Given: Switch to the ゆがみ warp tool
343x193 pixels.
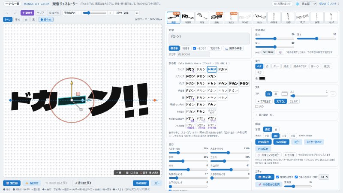Looking at the screenshot, I should pyautogui.click(x=54, y=13).
